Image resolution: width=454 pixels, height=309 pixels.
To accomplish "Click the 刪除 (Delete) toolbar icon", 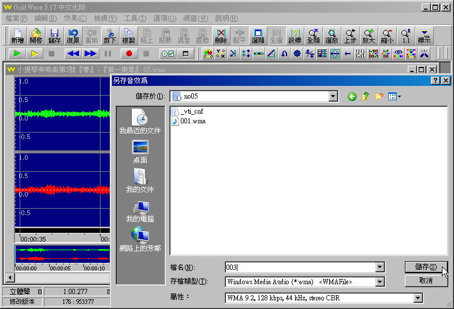I will (x=221, y=36).
